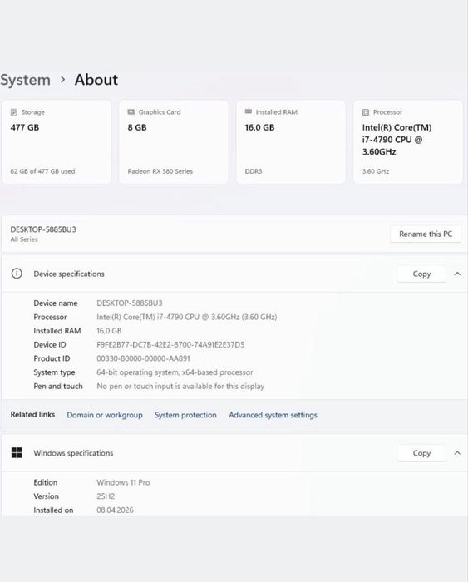Click the Installed RAM icon

tap(249, 111)
